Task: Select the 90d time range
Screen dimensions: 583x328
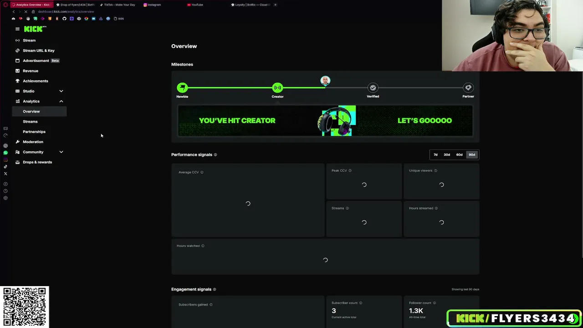Action: pos(472,155)
